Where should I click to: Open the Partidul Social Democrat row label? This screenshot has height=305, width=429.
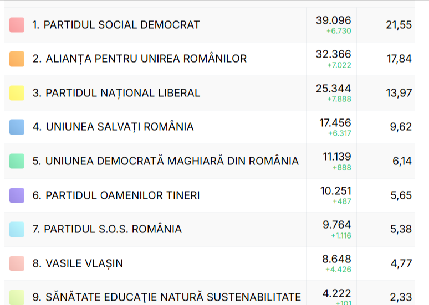(116, 25)
